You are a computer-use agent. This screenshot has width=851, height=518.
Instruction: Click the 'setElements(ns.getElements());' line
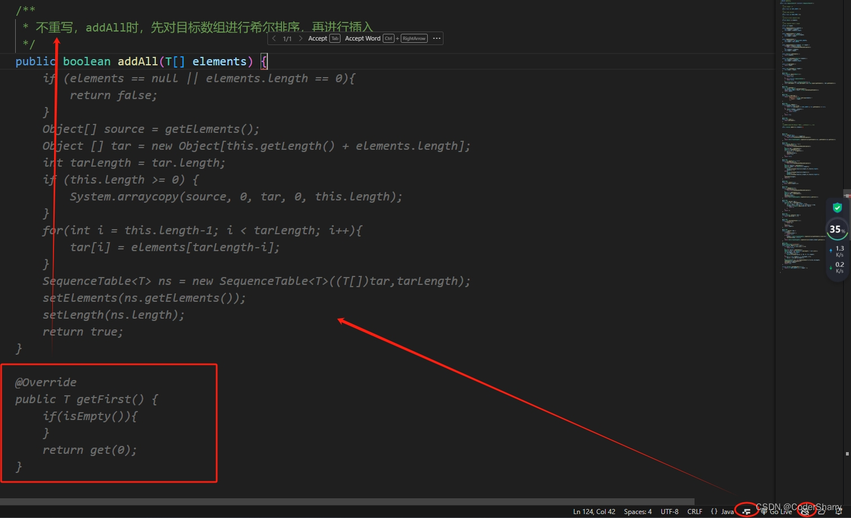point(144,298)
